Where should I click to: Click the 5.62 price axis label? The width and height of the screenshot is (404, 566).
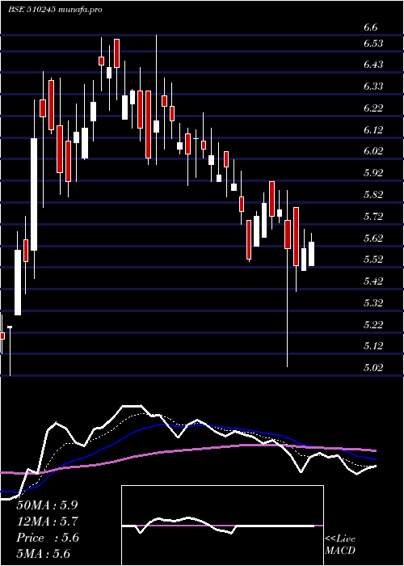373,238
